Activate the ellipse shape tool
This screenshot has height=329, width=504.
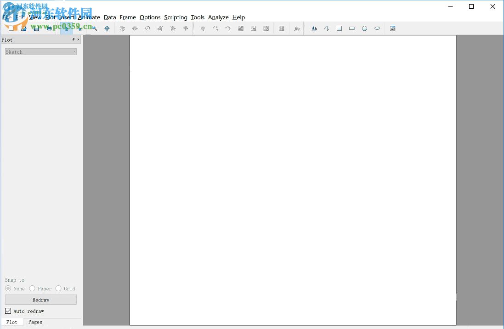pos(377,28)
